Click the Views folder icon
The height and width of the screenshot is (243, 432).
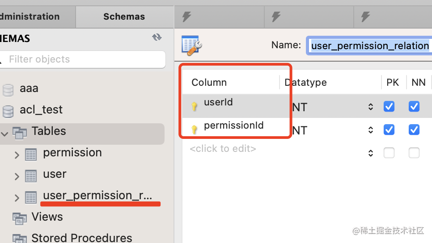coord(20,218)
